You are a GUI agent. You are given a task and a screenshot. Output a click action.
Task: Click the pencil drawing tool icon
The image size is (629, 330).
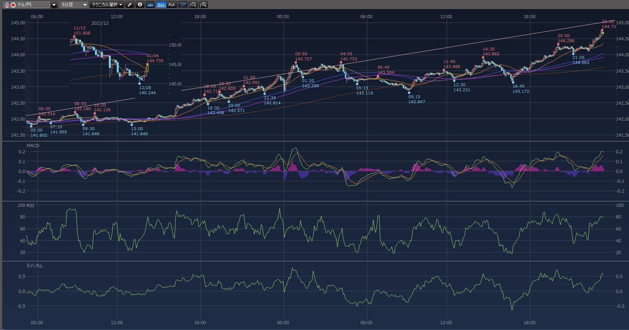[x=130, y=5]
